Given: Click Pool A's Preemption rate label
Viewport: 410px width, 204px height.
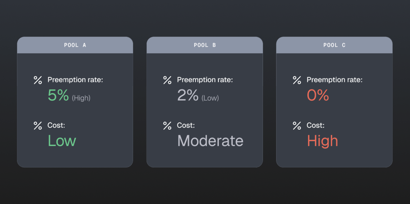Looking at the screenshot, I should click(x=75, y=80).
